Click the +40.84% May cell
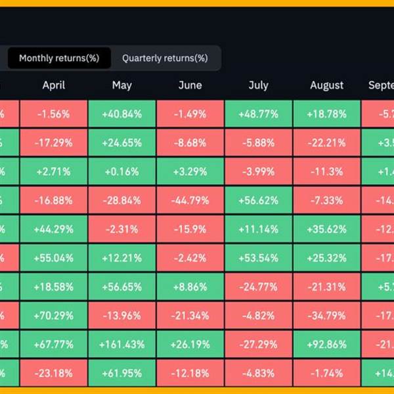 point(121,114)
